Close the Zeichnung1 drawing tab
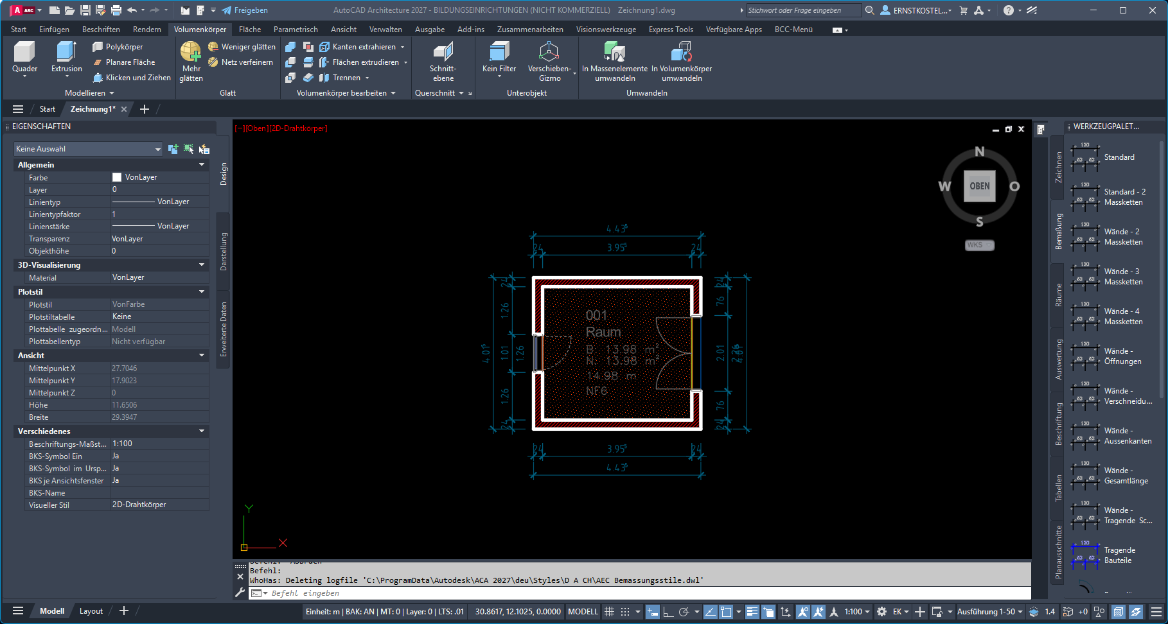Viewport: 1168px width, 624px height. (124, 109)
